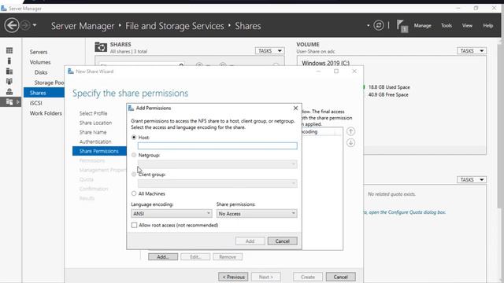Open the TASKS dropdown in the Shares panel
The height and width of the screenshot is (283, 504).
tap(269, 50)
